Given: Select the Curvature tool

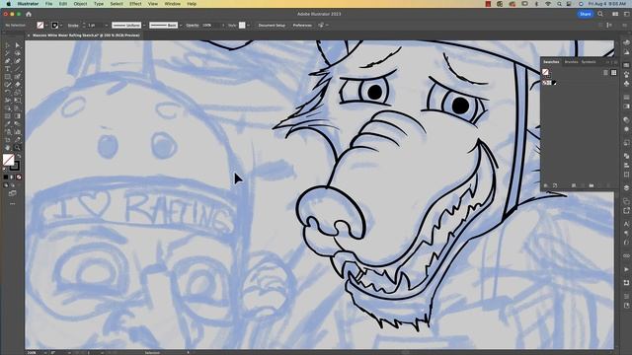Looking at the screenshot, I should click(x=18, y=61).
